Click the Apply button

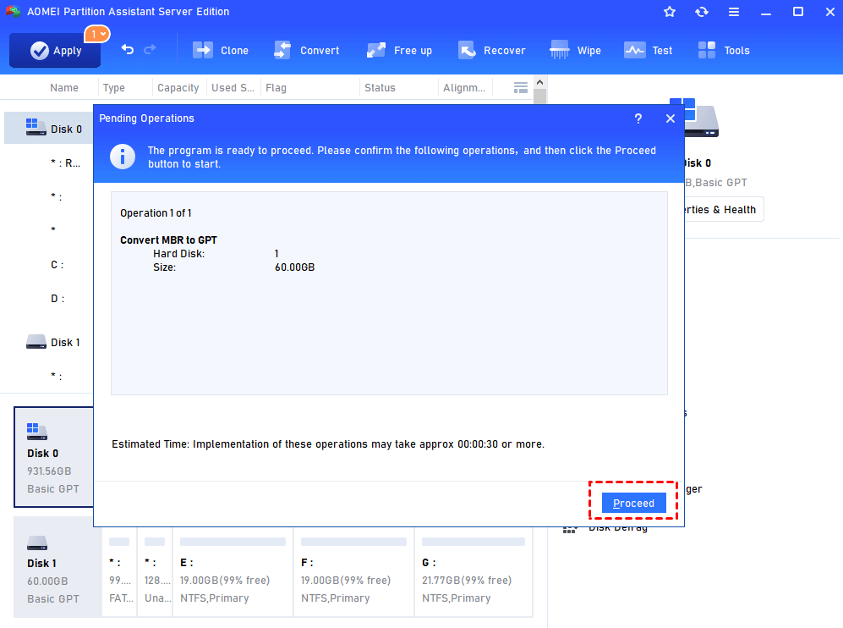[x=55, y=51]
